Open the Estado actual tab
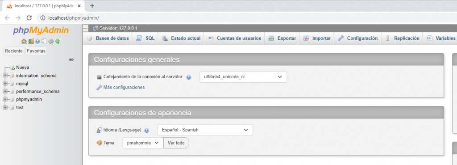457x165 pixels. [x=181, y=38]
